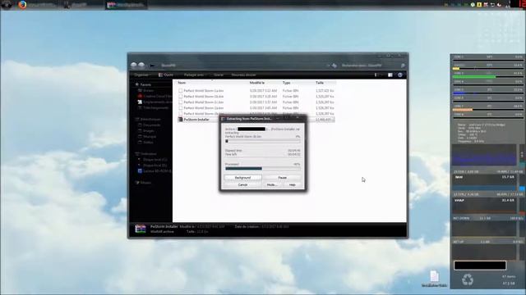Image resolution: width=526 pixels, height=295 pixels.
Task: Click Help button in extraction dialog
Action: point(293,185)
